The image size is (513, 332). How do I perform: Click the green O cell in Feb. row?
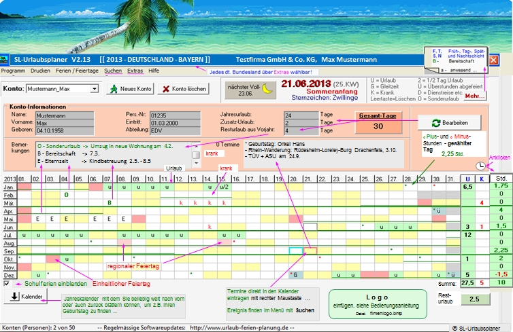tap(67, 195)
